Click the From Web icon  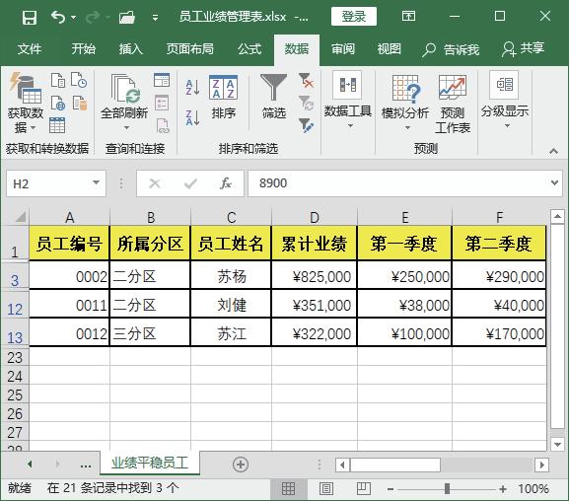(x=58, y=104)
